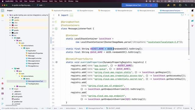The height and width of the screenshot is (110, 195).
Task: Open the Git tool window icon
Action: click(x=2, y=104)
